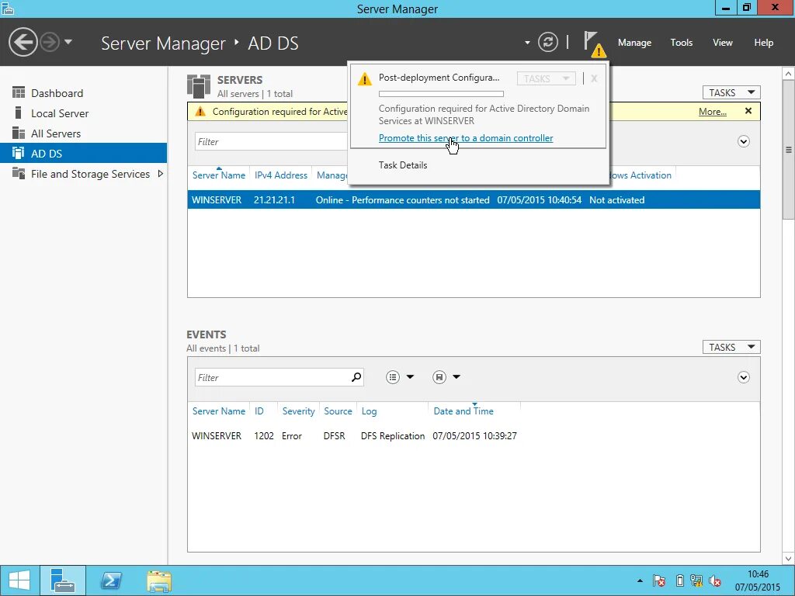Open Windows PowerShell from the taskbar

click(111, 580)
